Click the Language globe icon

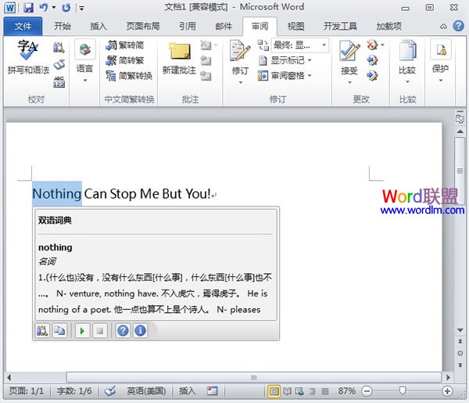(x=85, y=49)
